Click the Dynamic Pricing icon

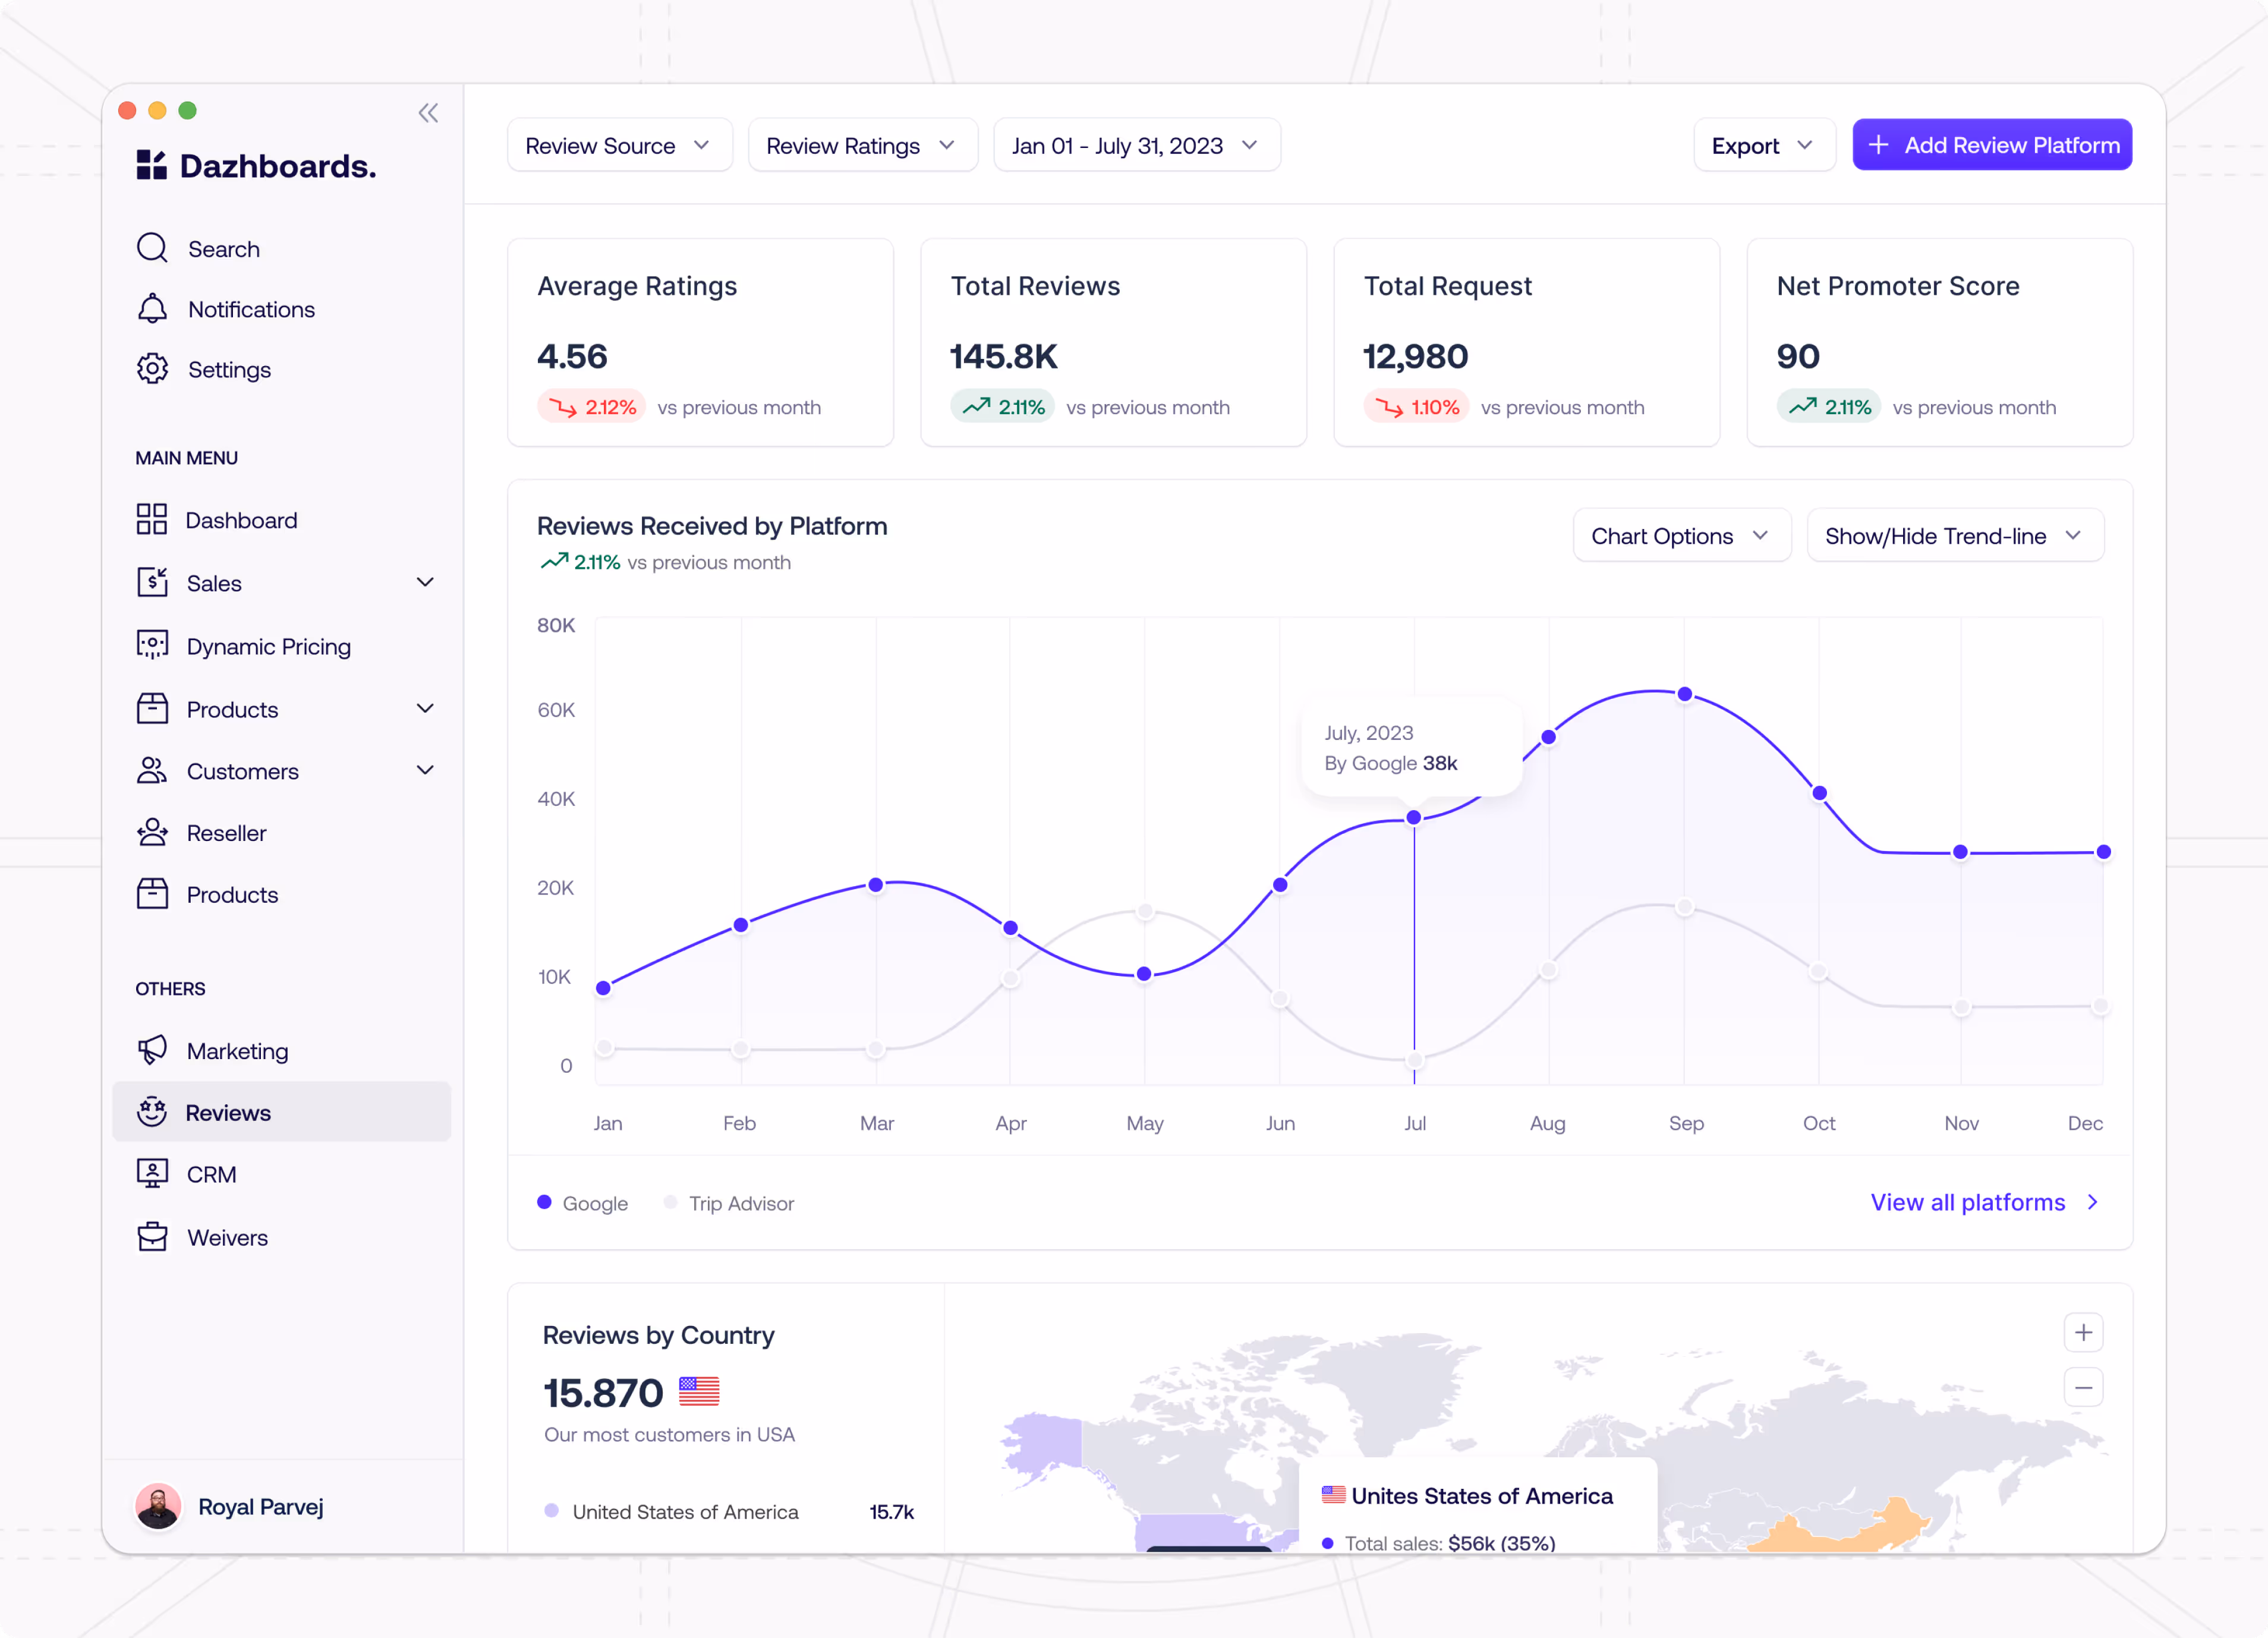152,645
